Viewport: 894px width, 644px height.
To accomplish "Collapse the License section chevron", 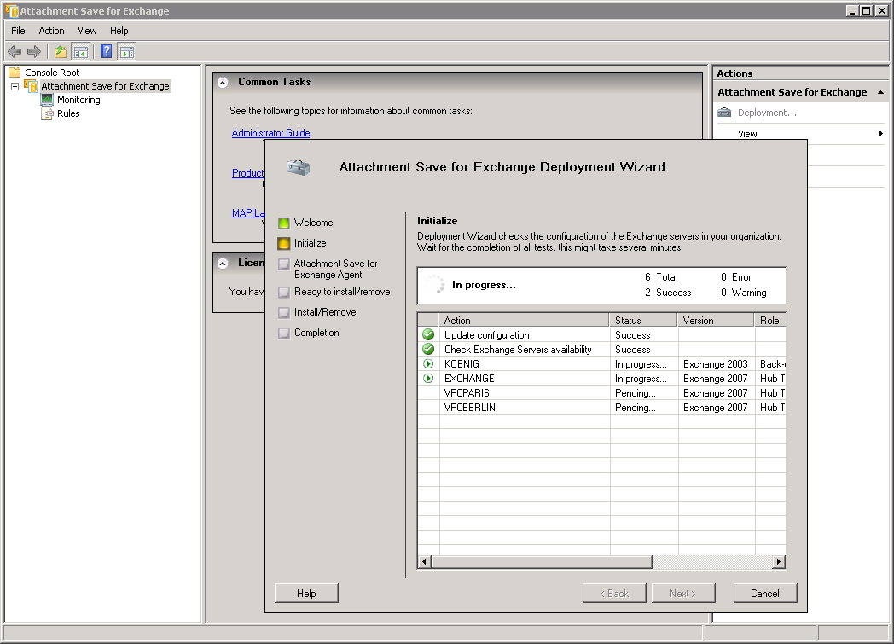I will click(223, 264).
